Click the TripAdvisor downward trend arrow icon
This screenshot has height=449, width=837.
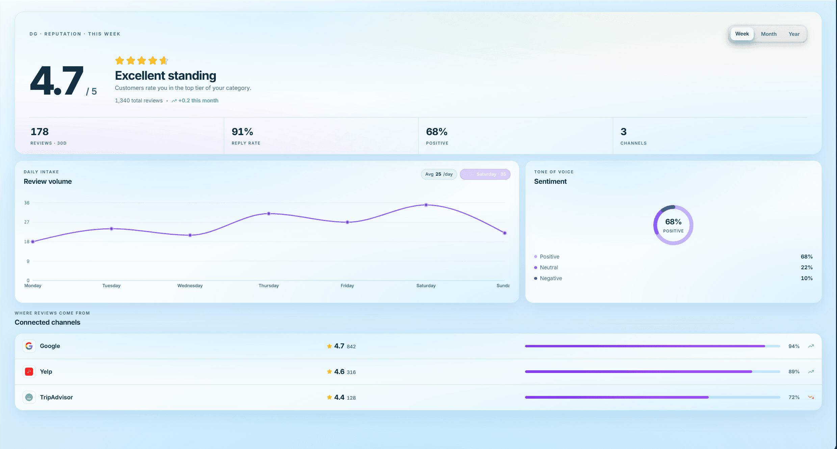[811, 397]
